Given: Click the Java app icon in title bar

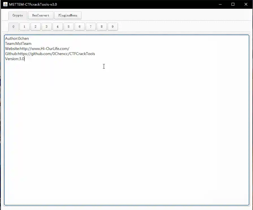Looking at the screenshot, I should (5, 4).
